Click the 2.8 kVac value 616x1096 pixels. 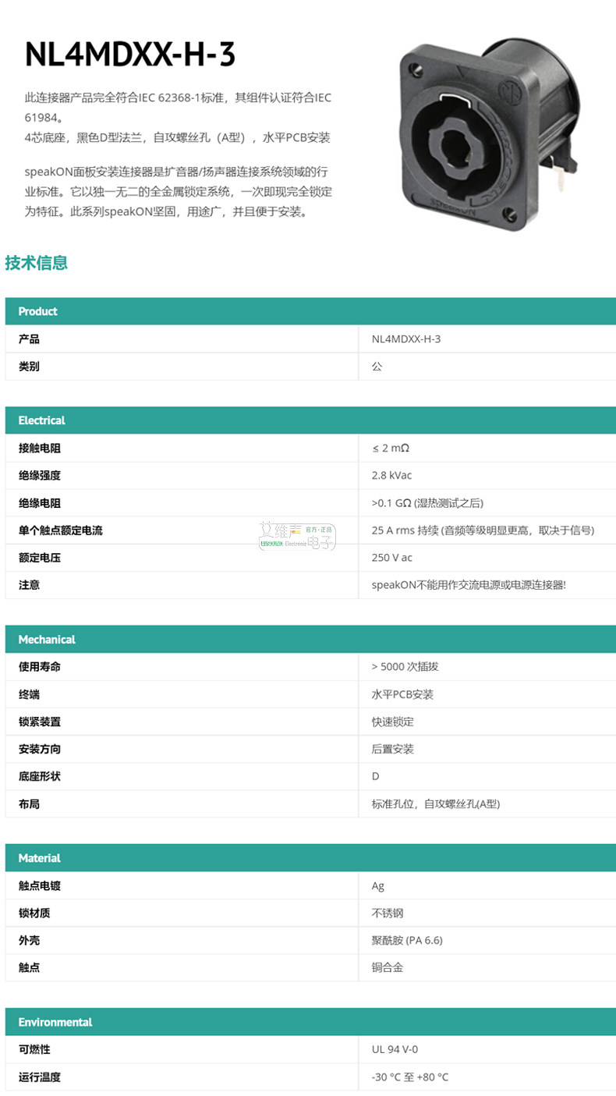(x=392, y=476)
